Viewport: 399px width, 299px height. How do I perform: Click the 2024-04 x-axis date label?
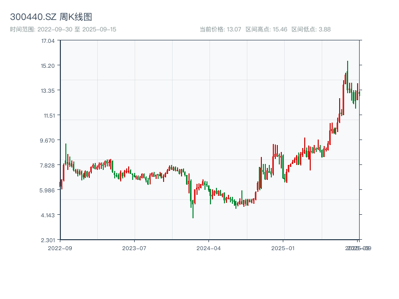click(209, 248)
